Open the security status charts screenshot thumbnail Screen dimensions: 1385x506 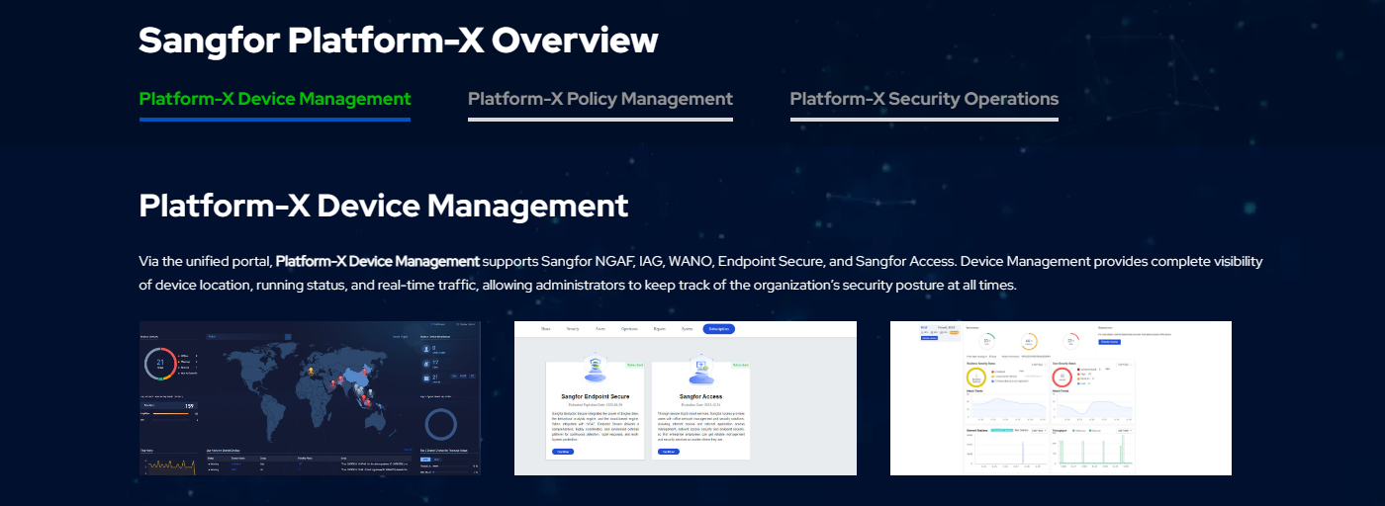[x=1061, y=398]
